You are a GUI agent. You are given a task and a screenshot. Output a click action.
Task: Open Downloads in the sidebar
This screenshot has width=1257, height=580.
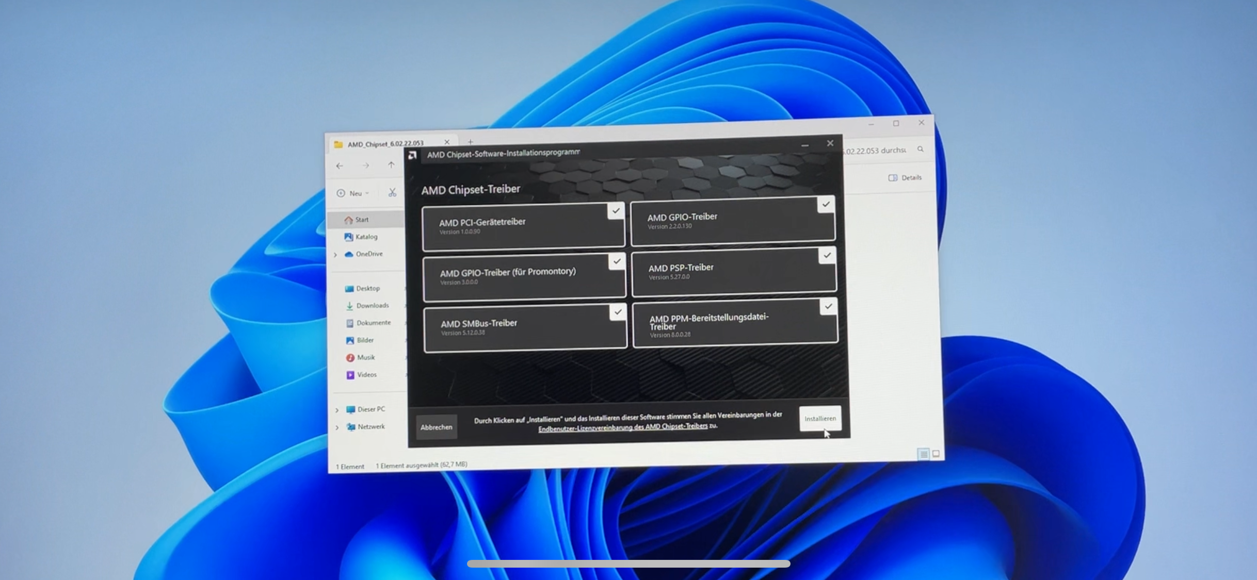(x=372, y=306)
